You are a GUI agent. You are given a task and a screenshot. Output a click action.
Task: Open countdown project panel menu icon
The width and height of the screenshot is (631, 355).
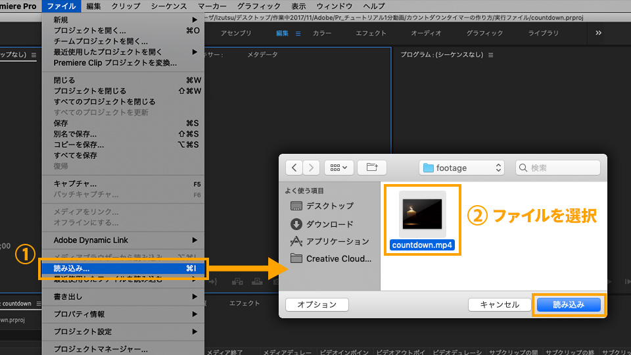pyautogui.click(x=39, y=304)
